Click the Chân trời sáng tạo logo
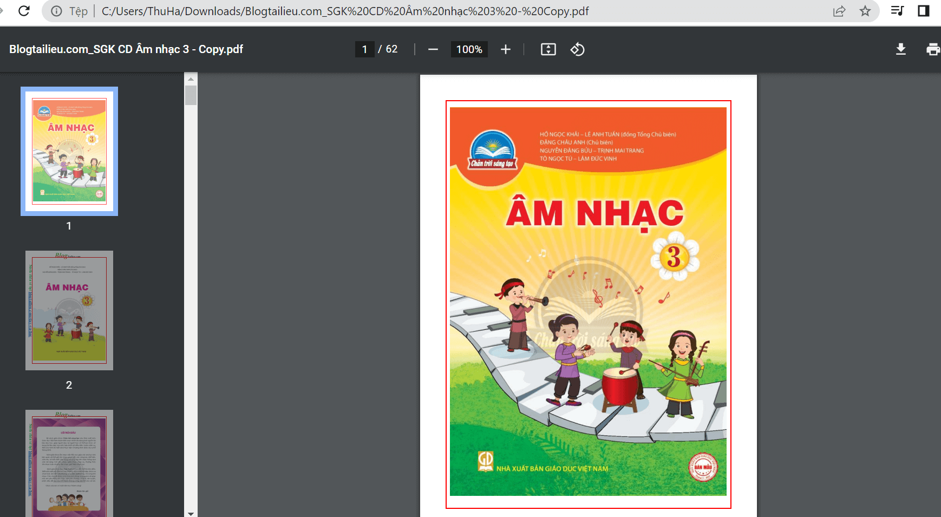Image resolution: width=941 pixels, height=517 pixels. point(492,151)
